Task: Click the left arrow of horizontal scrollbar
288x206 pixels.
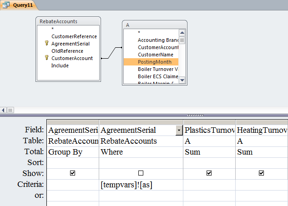Action: [x=4, y=110]
